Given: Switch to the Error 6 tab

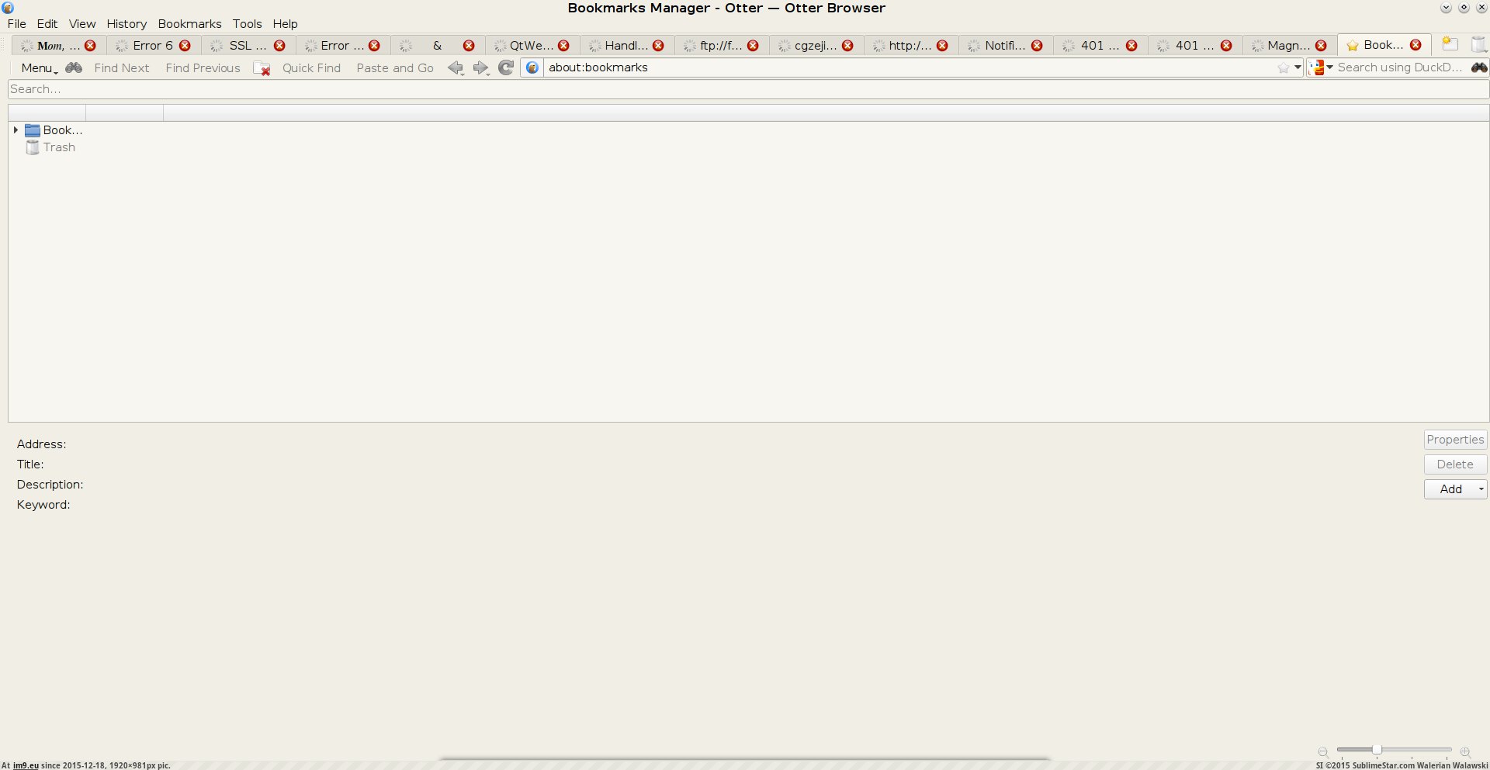Looking at the screenshot, I should [153, 46].
